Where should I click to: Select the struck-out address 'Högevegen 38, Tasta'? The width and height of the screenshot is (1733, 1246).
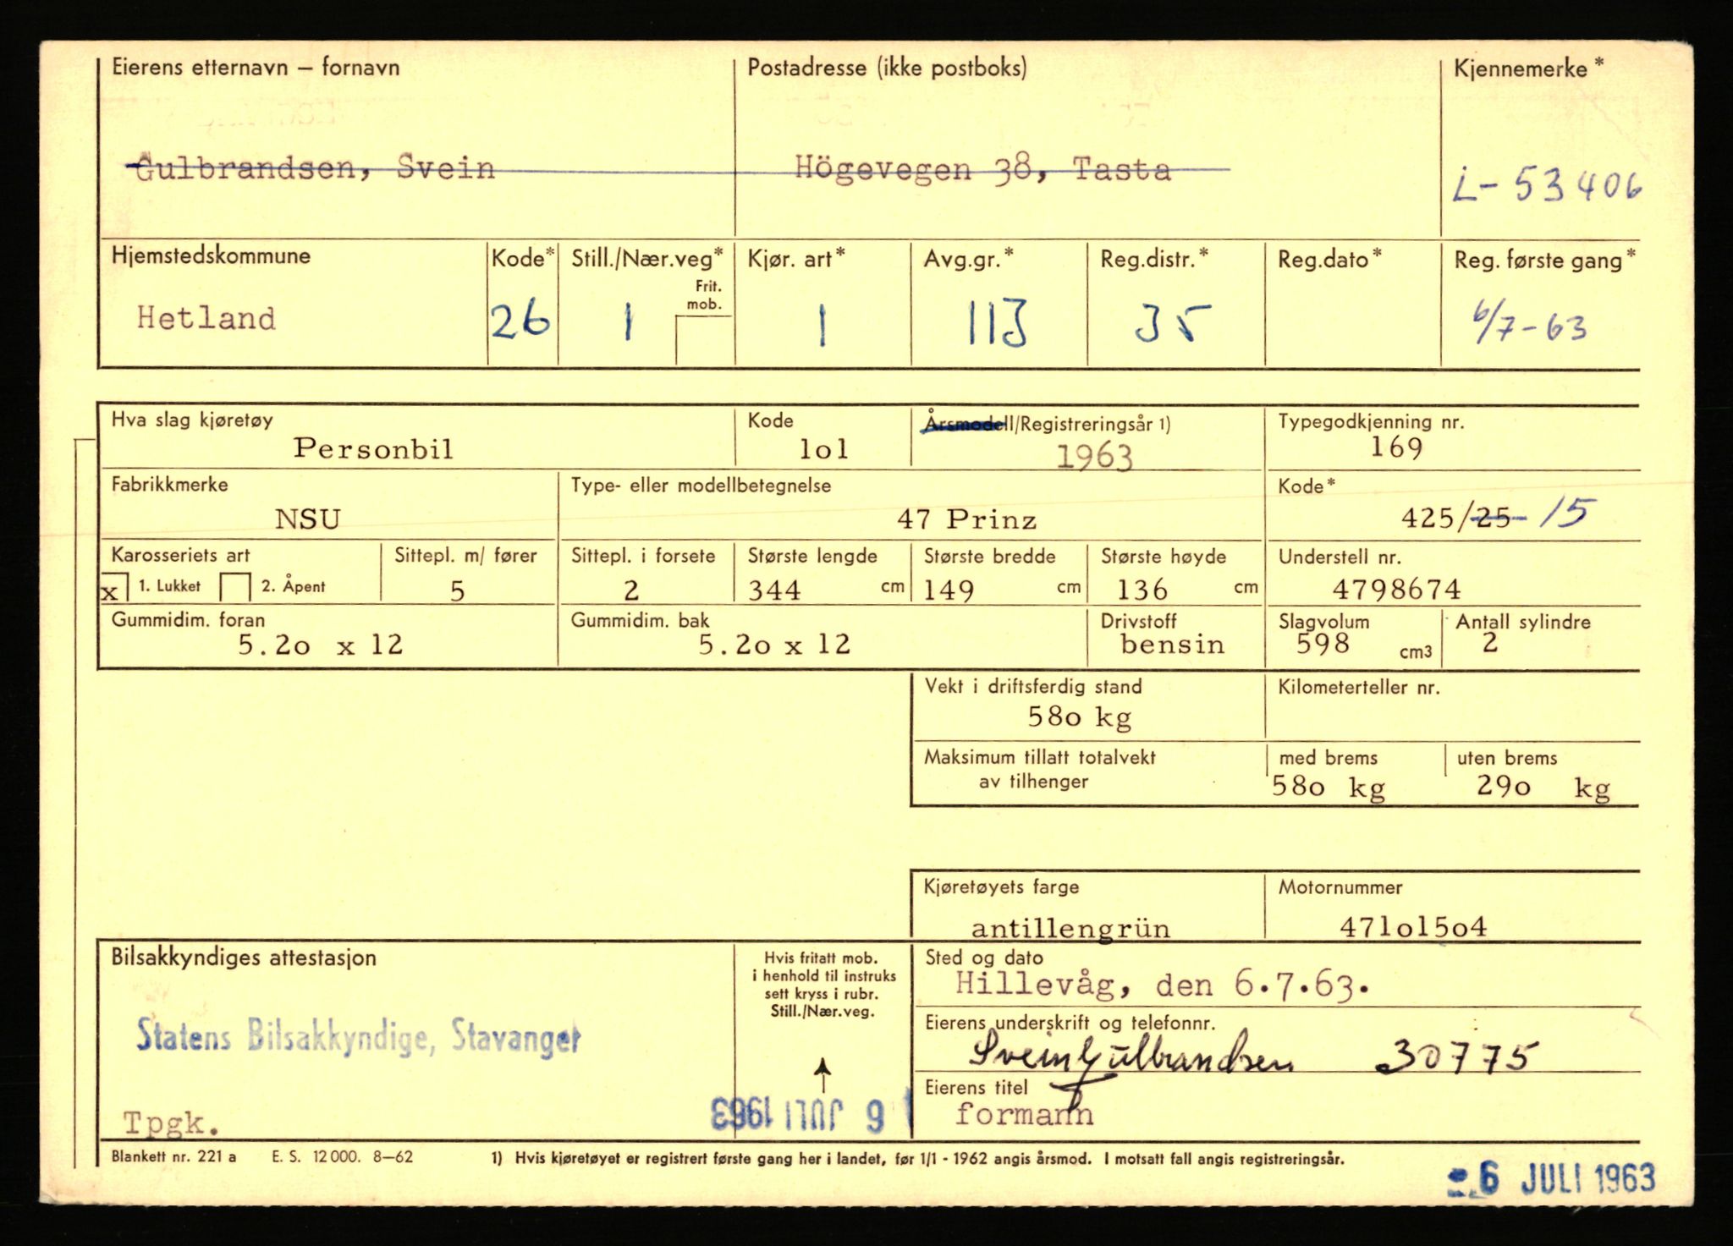[983, 170]
